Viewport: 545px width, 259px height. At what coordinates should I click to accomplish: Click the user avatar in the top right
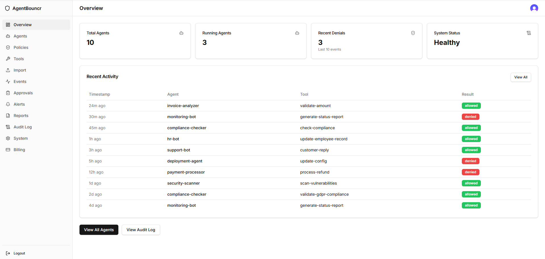point(534,8)
